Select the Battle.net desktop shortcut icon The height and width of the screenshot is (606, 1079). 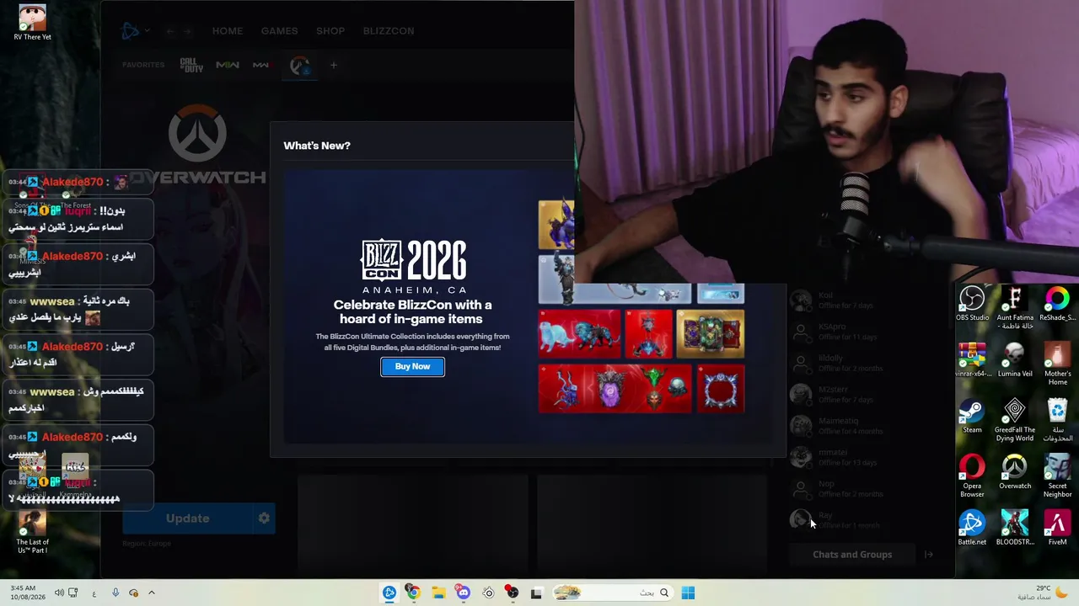[972, 529]
